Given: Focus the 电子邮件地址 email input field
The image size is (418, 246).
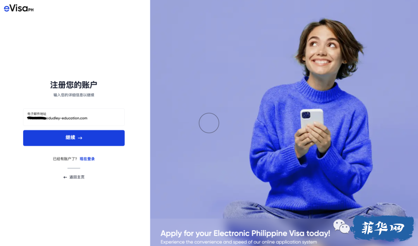Looking at the screenshot, I should 74,117.
